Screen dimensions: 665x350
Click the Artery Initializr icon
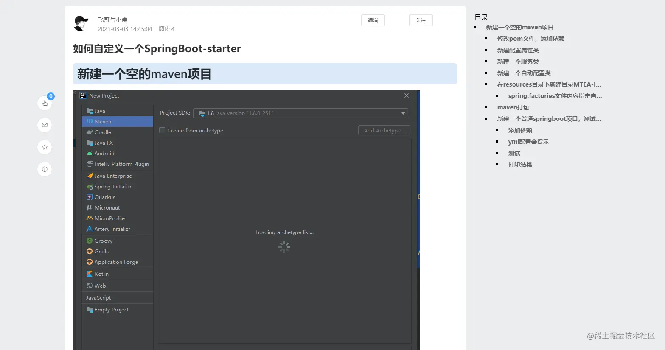pyautogui.click(x=90, y=229)
